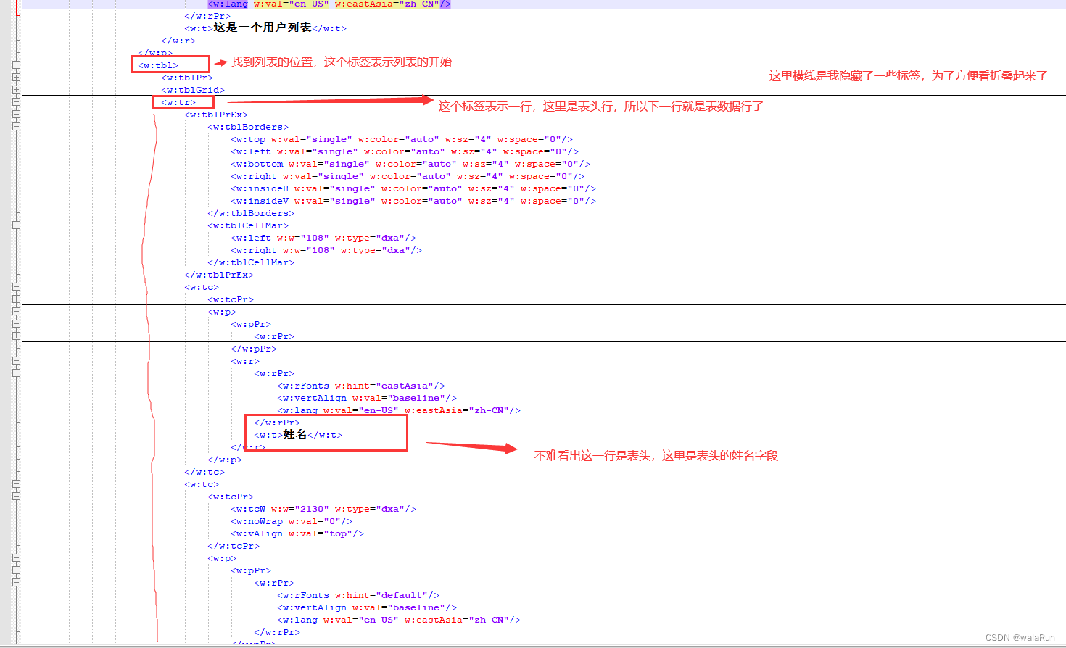Click the </w:tcPr> closing tag
This screenshot has height=648, width=1066.
tap(234, 546)
